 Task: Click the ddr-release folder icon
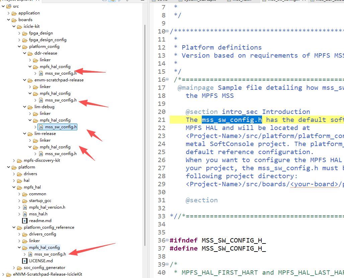30,53
